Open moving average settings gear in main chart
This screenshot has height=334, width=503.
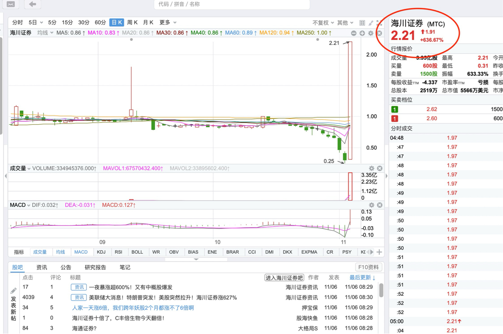coord(371,33)
